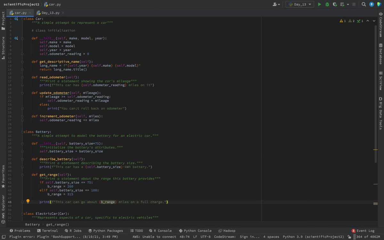This screenshot has height=240, width=384.
Task: Open the Structure tool window
Action: pos(3,47)
